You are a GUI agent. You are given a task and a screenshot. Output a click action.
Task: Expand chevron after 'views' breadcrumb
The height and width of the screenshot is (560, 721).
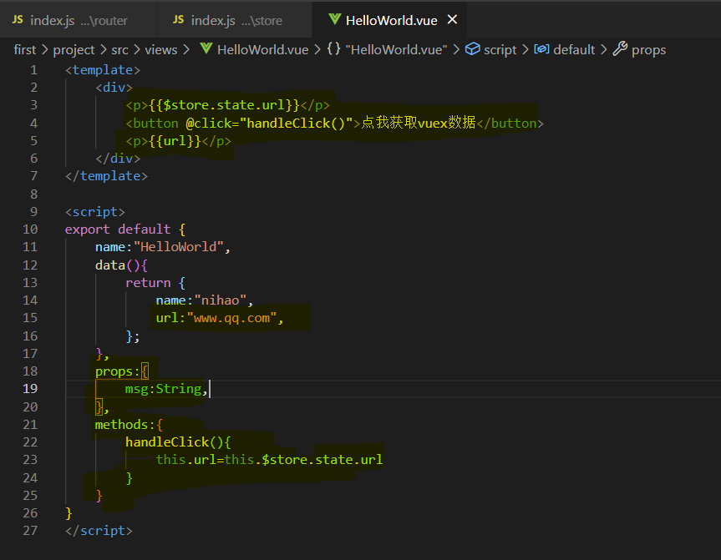click(185, 49)
